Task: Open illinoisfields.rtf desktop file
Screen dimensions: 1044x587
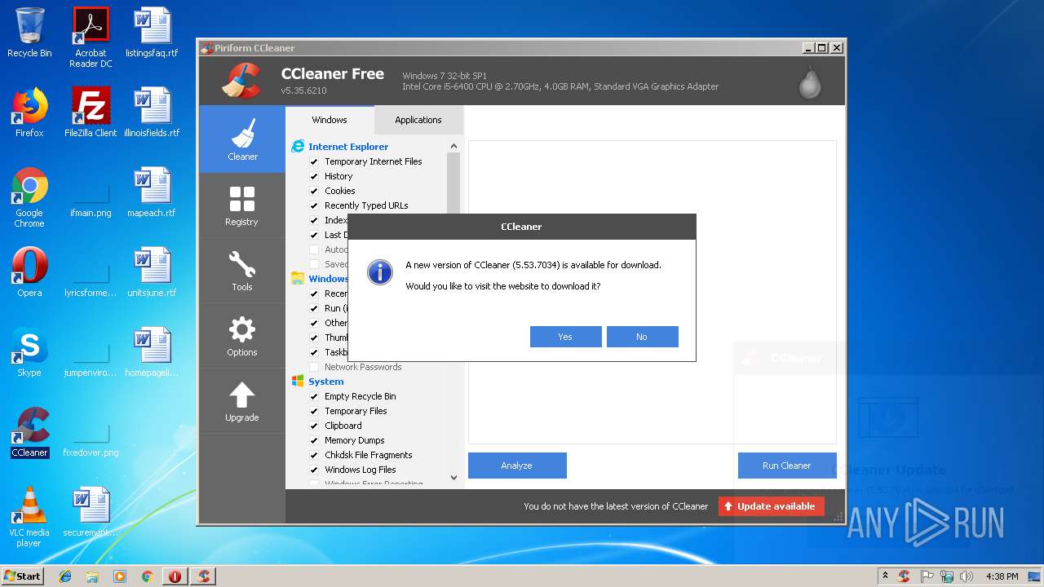Action: click(152, 113)
